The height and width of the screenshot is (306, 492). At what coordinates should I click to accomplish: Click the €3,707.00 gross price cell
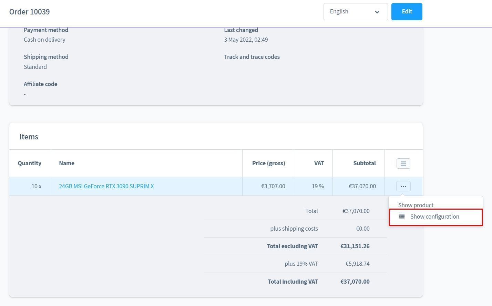click(x=273, y=186)
